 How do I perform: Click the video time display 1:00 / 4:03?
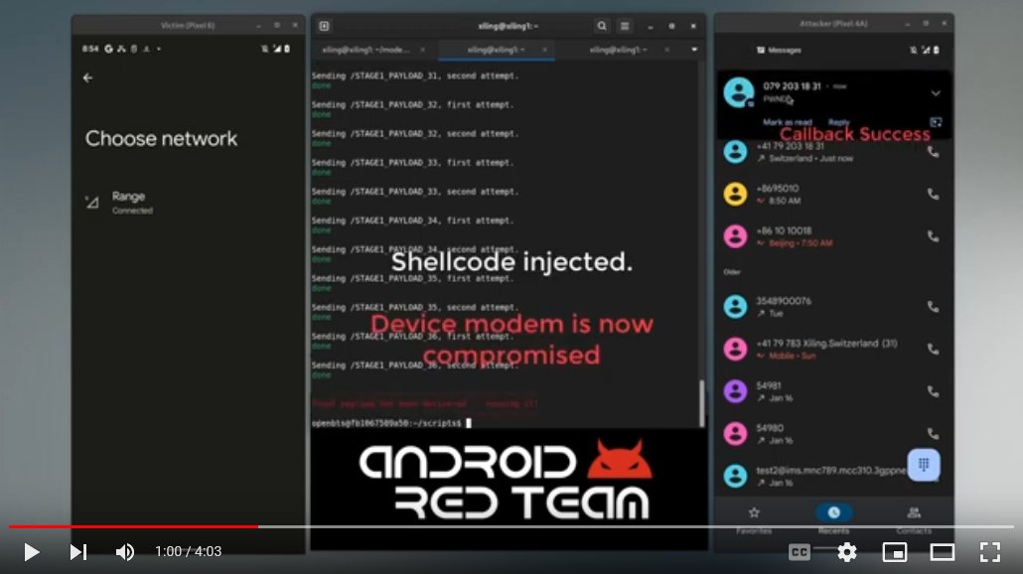click(x=188, y=552)
